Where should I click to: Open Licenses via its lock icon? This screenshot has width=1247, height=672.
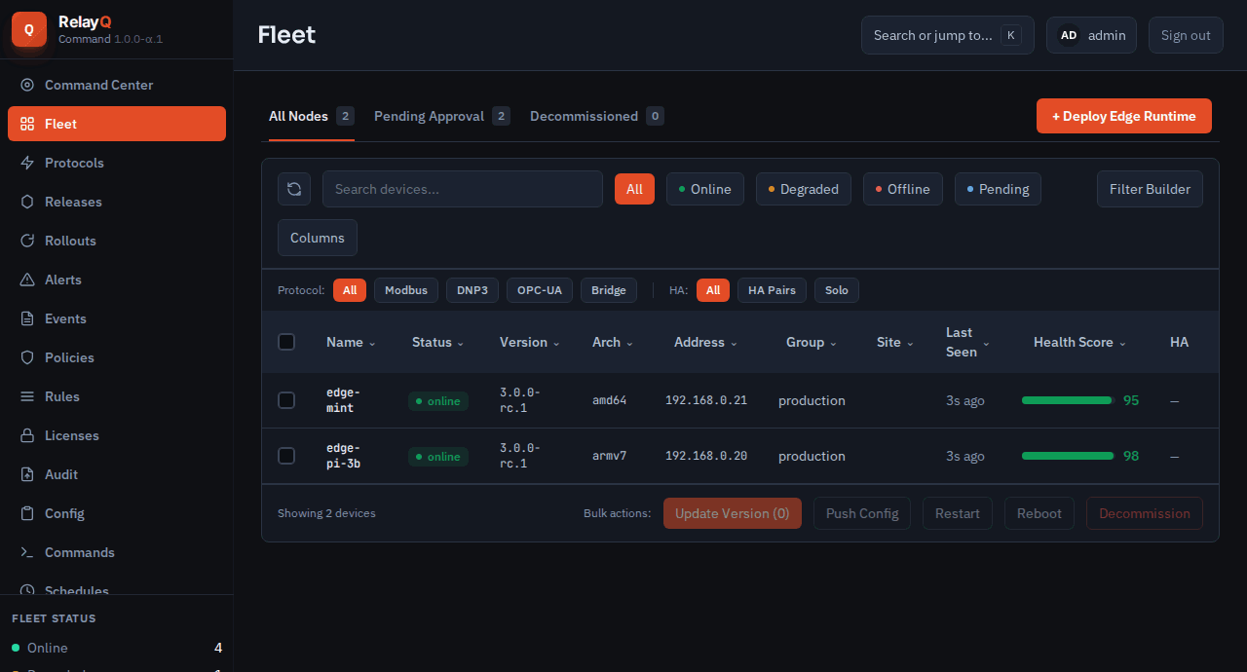(x=27, y=435)
